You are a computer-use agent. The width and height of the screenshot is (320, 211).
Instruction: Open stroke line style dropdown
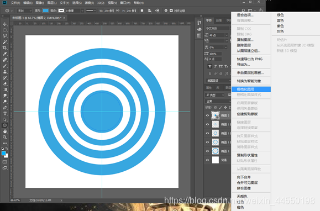tap(91, 10)
